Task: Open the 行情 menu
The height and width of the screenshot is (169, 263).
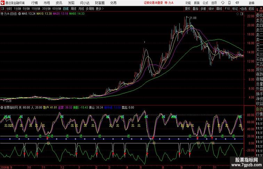Action: 34,3
